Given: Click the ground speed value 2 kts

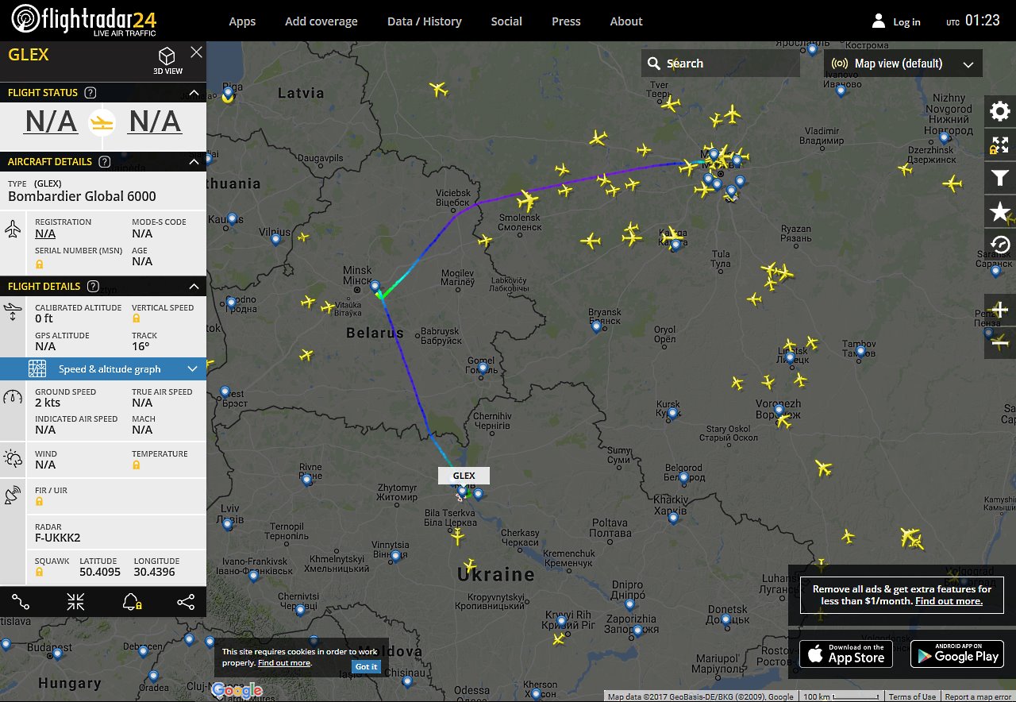Looking at the screenshot, I should click(x=48, y=403).
